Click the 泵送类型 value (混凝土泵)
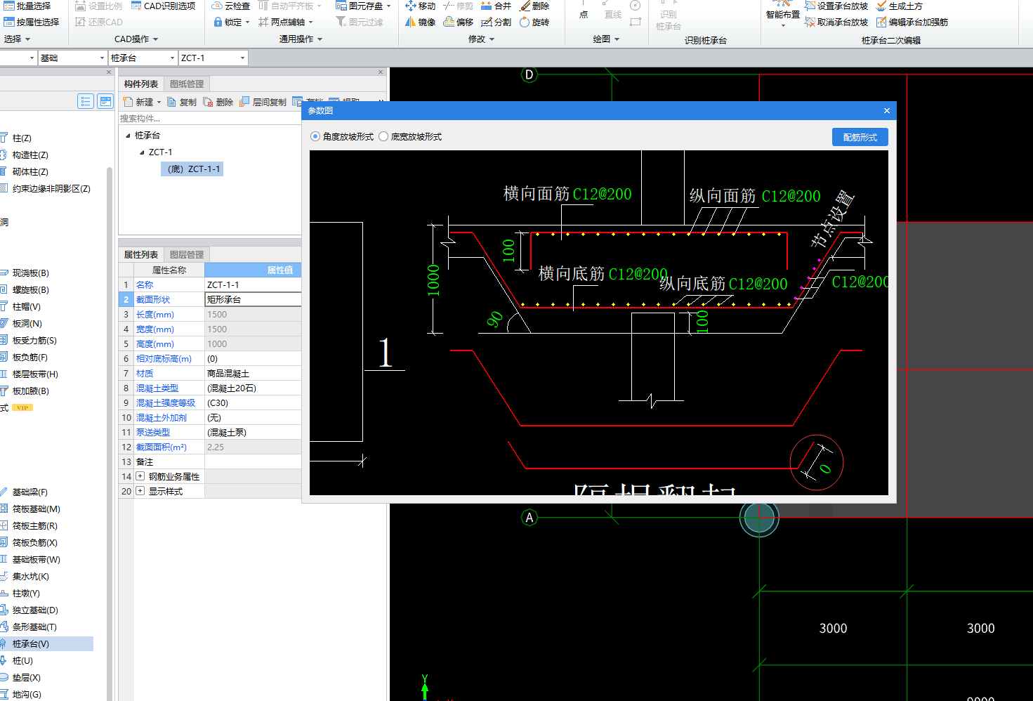This screenshot has width=1033, height=701. point(227,432)
